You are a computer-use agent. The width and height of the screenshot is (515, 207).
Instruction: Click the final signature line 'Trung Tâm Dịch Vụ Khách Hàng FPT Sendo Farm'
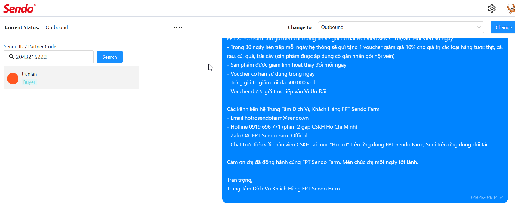pos(283,189)
